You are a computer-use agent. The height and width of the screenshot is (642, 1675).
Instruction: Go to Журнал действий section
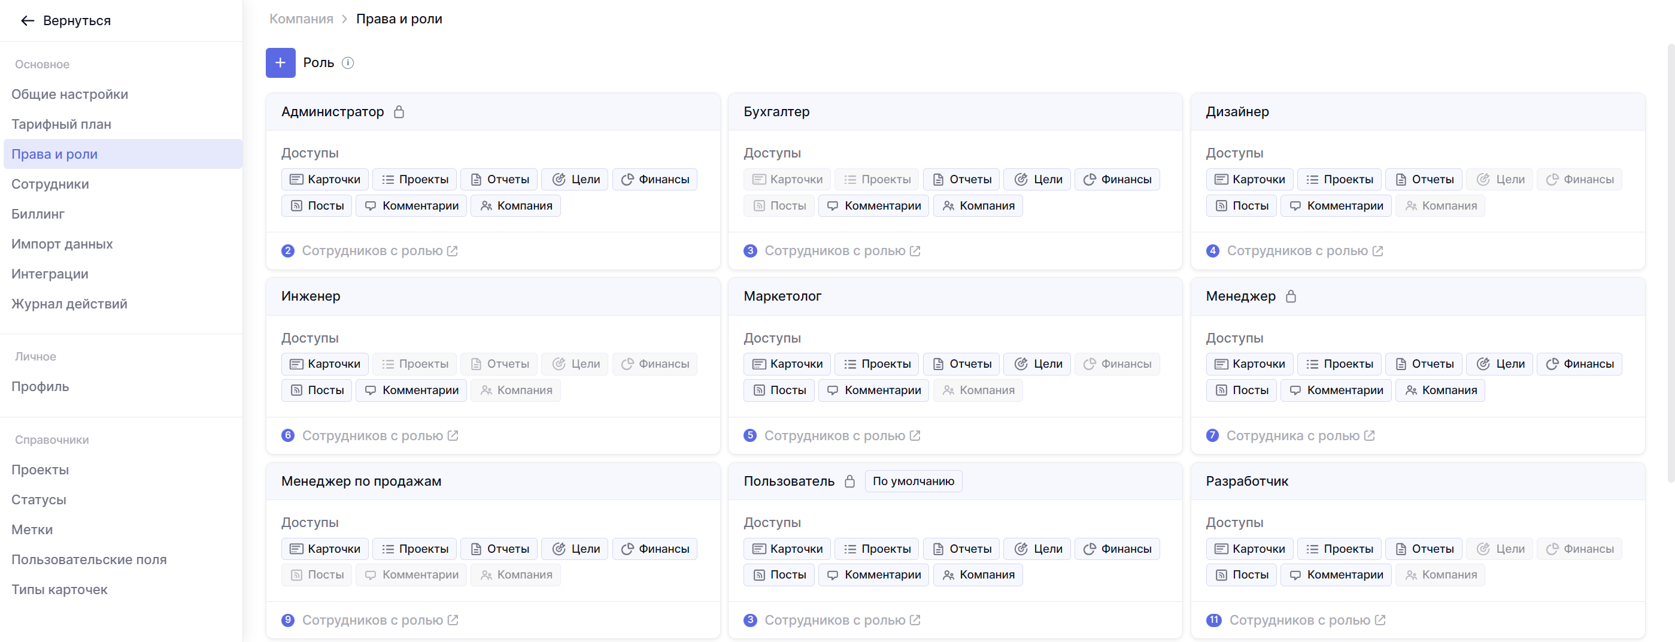coord(69,304)
